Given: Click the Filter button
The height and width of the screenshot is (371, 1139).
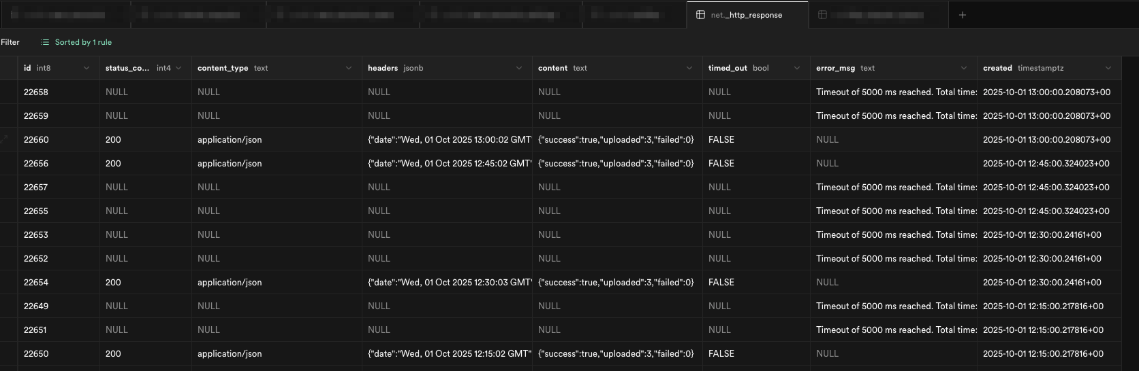Looking at the screenshot, I should 10,42.
